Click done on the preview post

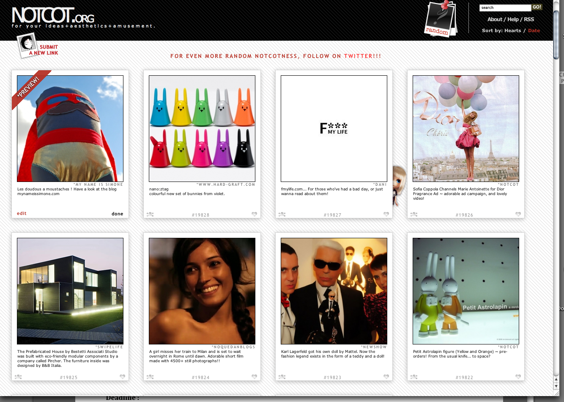[x=118, y=214]
